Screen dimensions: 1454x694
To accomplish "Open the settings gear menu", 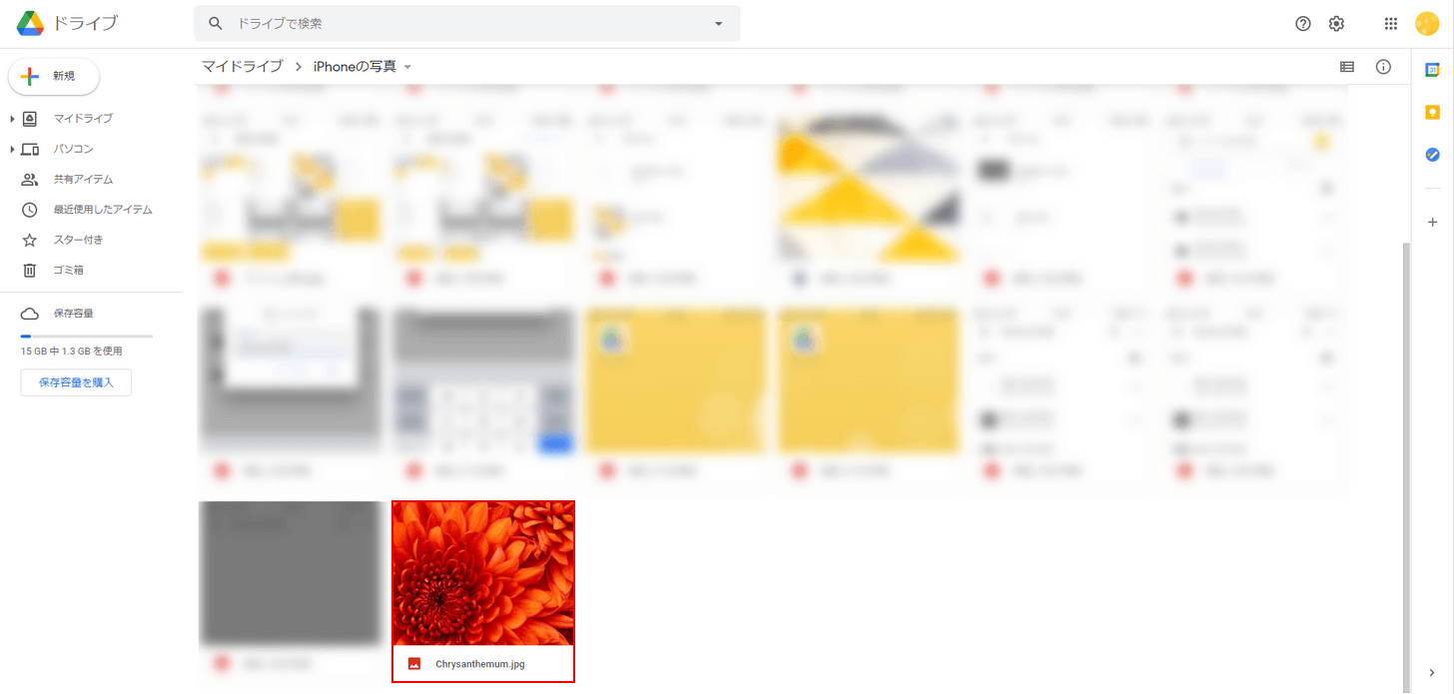I will pos(1336,24).
